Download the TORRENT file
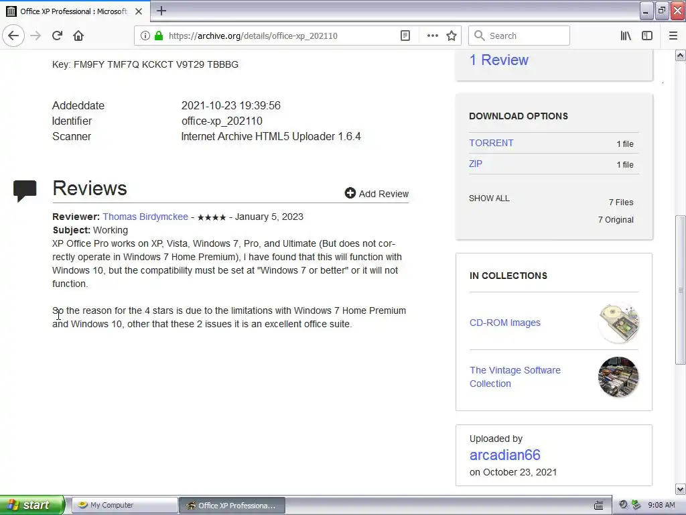Screen dimensions: 686x515 click(491, 144)
